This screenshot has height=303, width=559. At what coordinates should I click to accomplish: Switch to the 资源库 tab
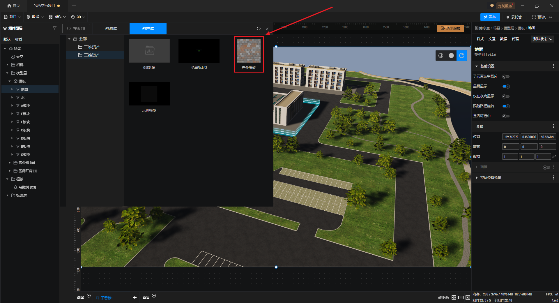[111, 29]
